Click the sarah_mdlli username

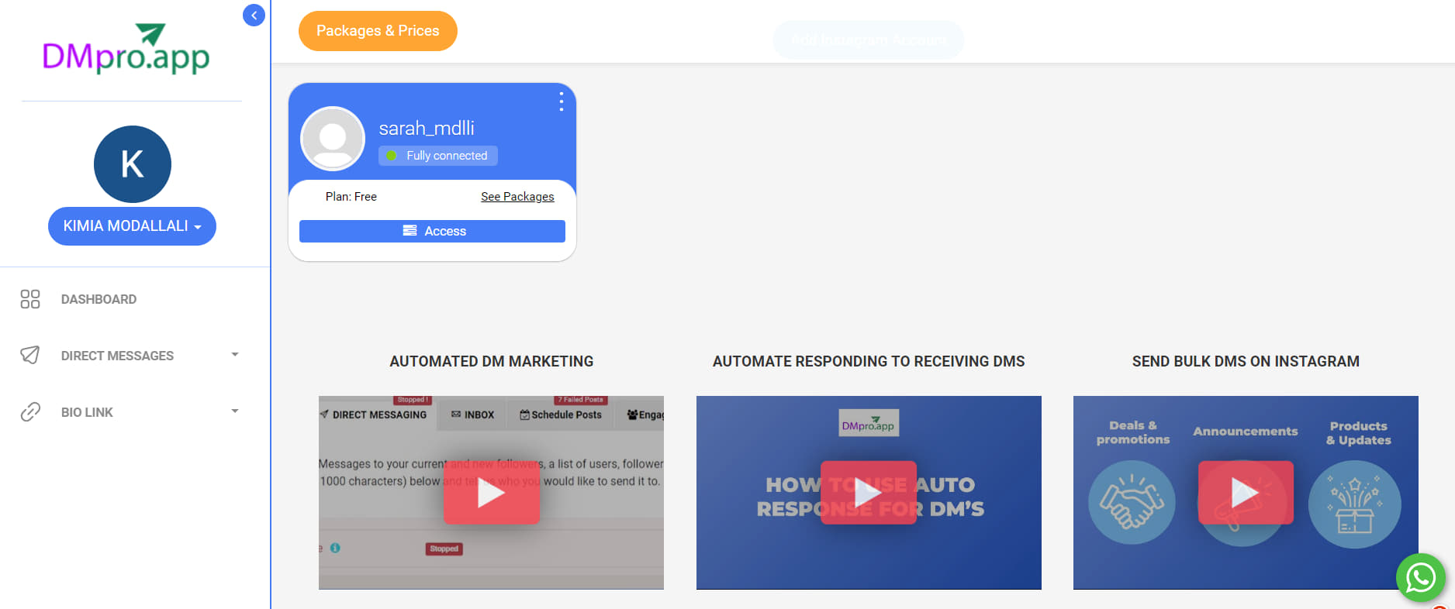click(x=427, y=128)
